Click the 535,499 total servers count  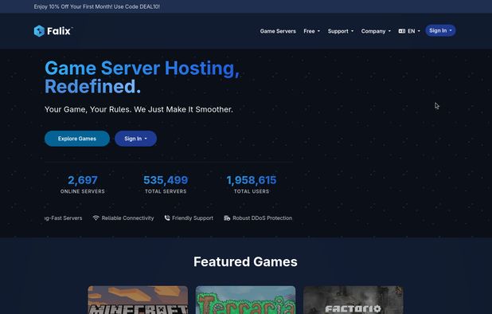[x=166, y=180]
